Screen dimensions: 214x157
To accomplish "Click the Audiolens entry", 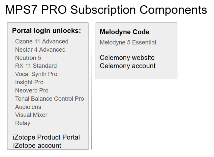I will coord(28,107).
